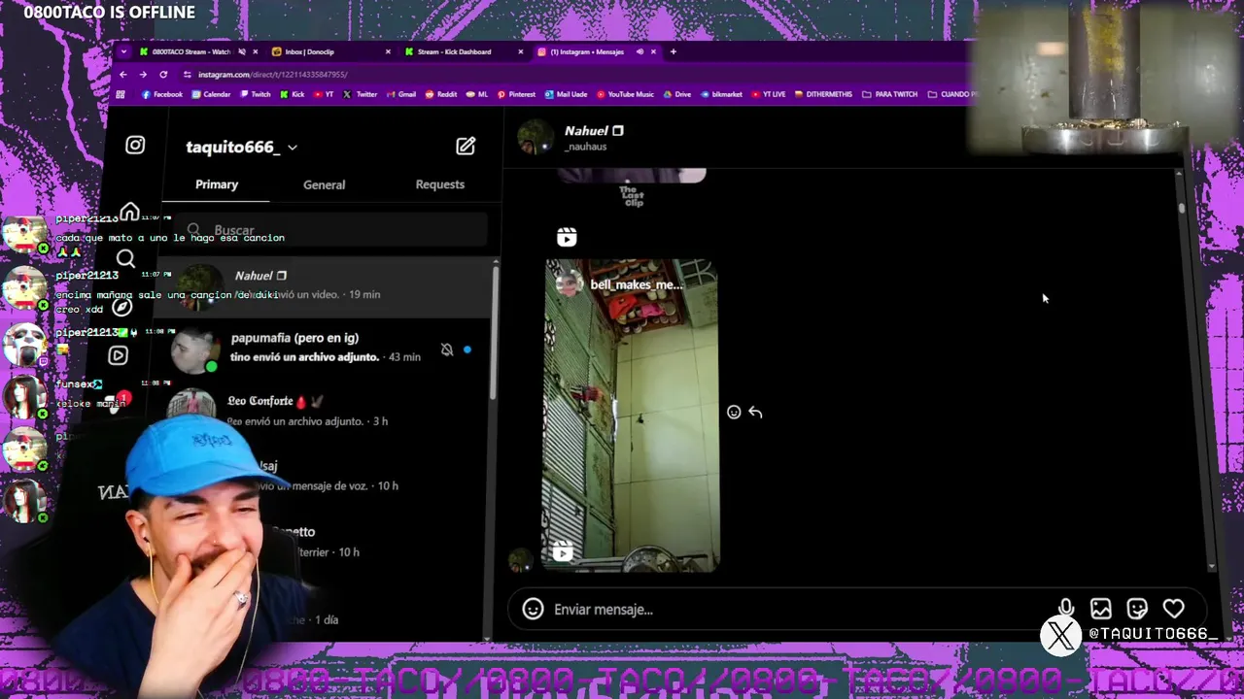The width and height of the screenshot is (1244, 699).
Task: Open the YT bookmark
Action: pyautogui.click(x=324, y=94)
